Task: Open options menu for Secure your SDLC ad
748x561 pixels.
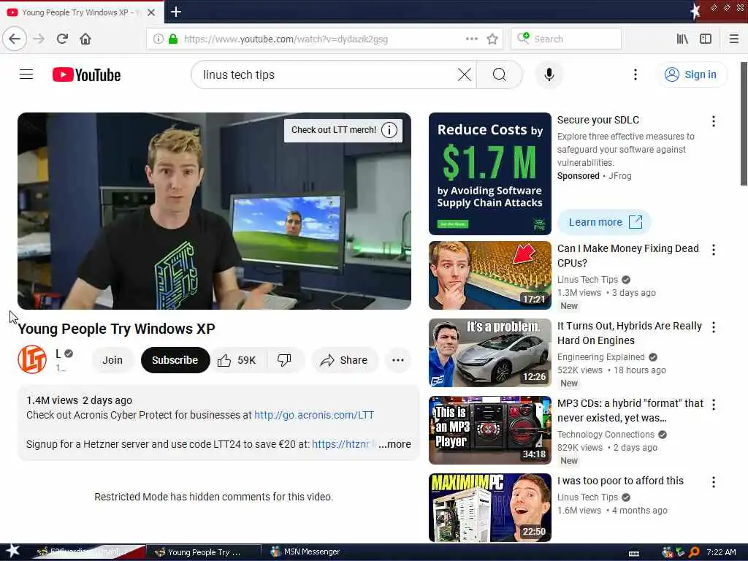Action: point(714,121)
